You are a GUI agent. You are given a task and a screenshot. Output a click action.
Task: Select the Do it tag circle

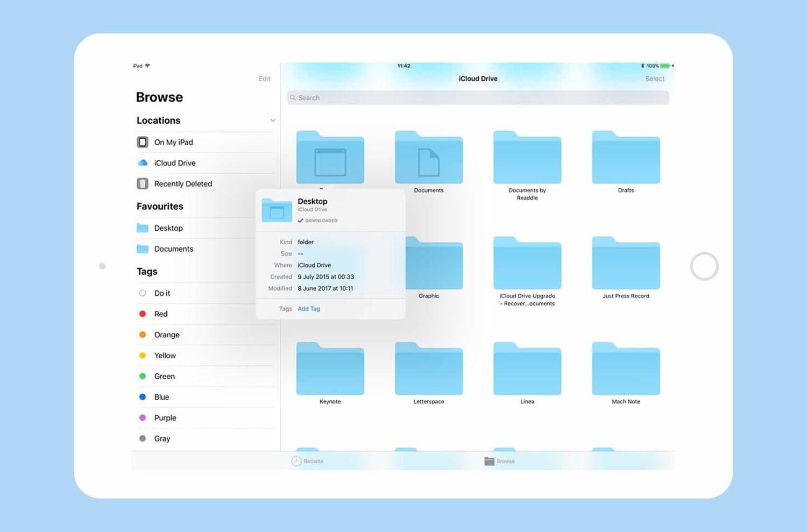(x=143, y=293)
